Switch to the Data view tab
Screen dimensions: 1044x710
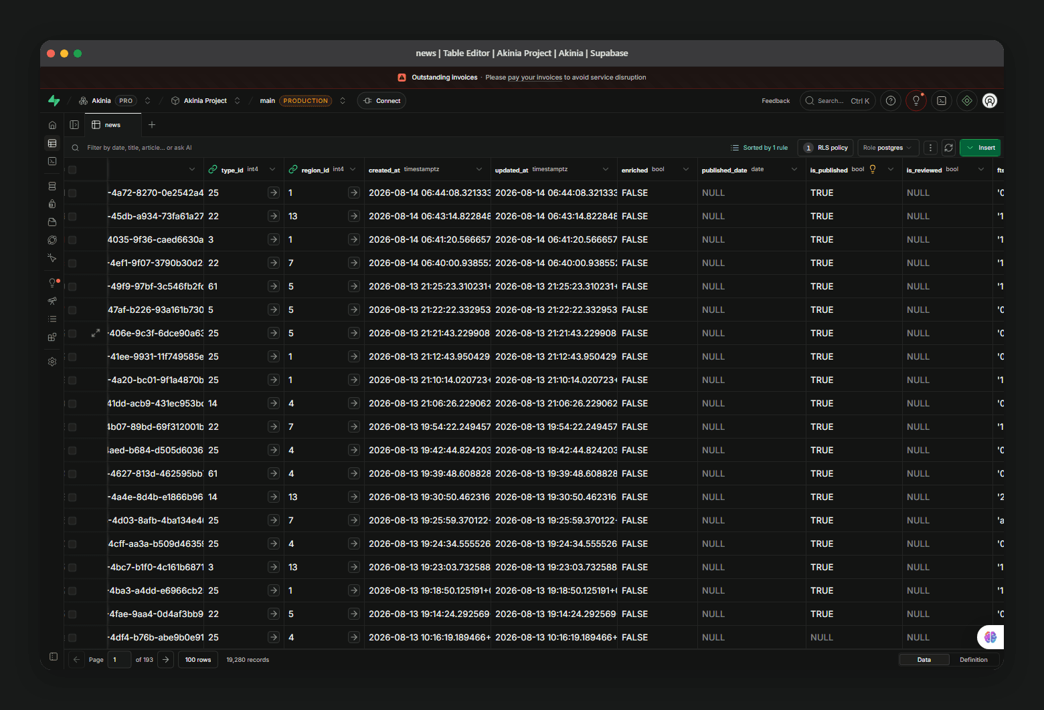click(924, 660)
